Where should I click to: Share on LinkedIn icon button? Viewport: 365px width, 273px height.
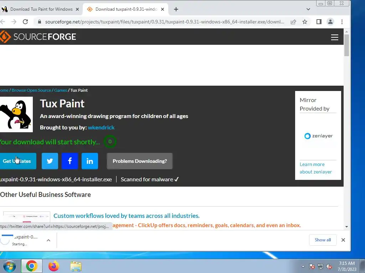pyautogui.click(x=90, y=161)
